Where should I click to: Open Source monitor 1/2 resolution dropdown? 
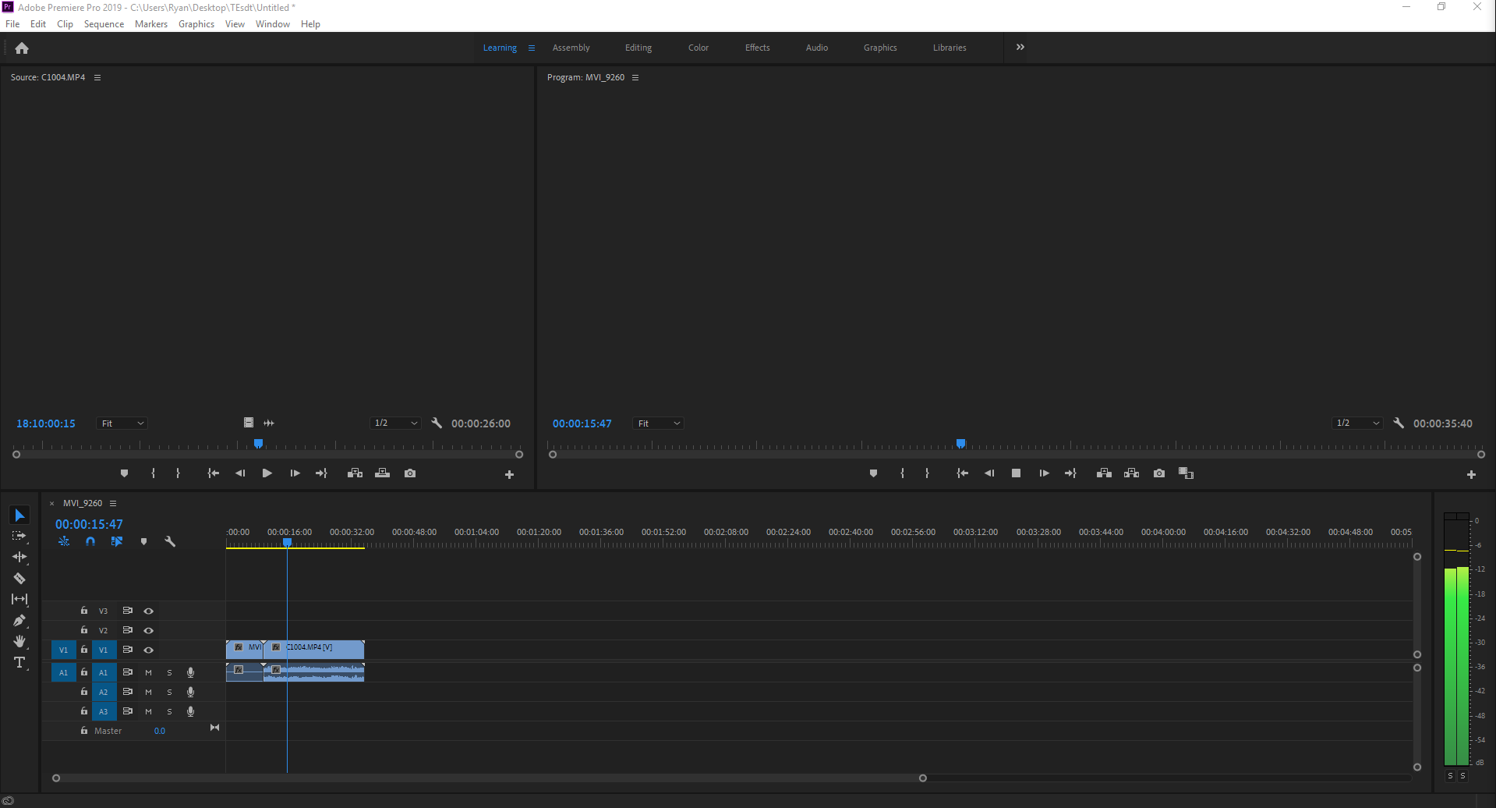tap(395, 423)
